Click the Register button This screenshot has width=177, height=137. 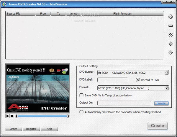click(x=32, y=129)
